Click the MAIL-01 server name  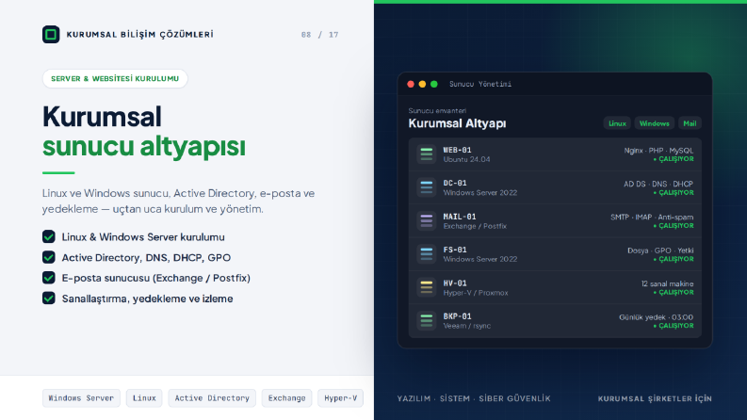(x=460, y=217)
